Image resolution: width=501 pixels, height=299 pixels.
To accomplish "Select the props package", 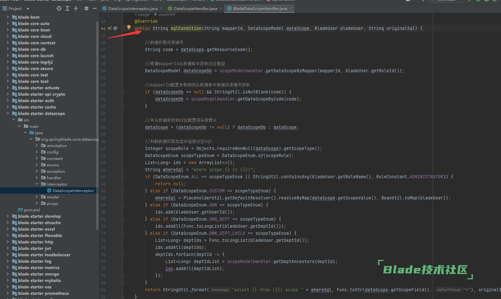I will (52, 203).
